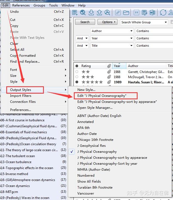The height and width of the screenshot is (200, 173).
Task: Open the first And operator dropdown
Action: tap(86, 39)
